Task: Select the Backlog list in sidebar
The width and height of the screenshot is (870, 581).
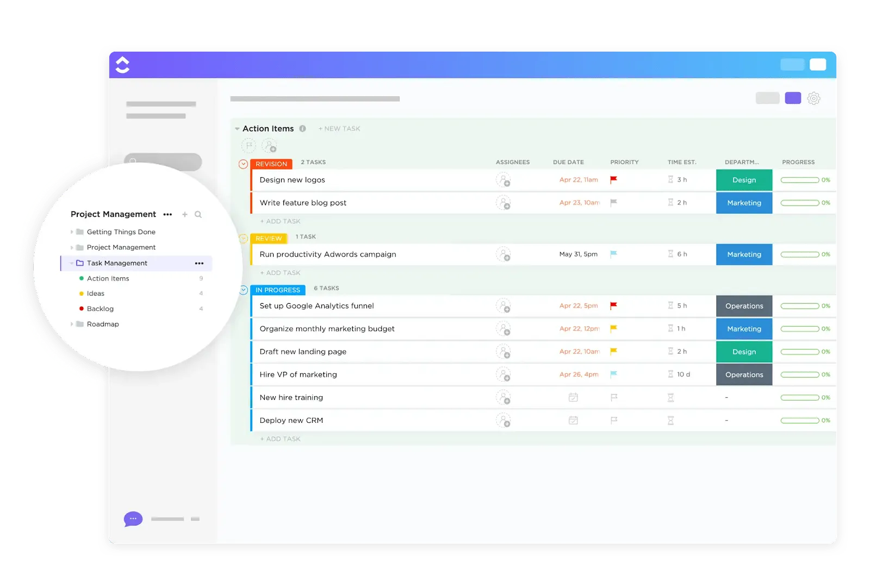Action: pyautogui.click(x=101, y=309)
